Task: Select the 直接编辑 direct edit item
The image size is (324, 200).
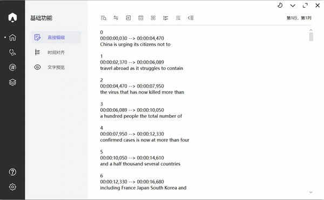Action: [x=56, y=37]
